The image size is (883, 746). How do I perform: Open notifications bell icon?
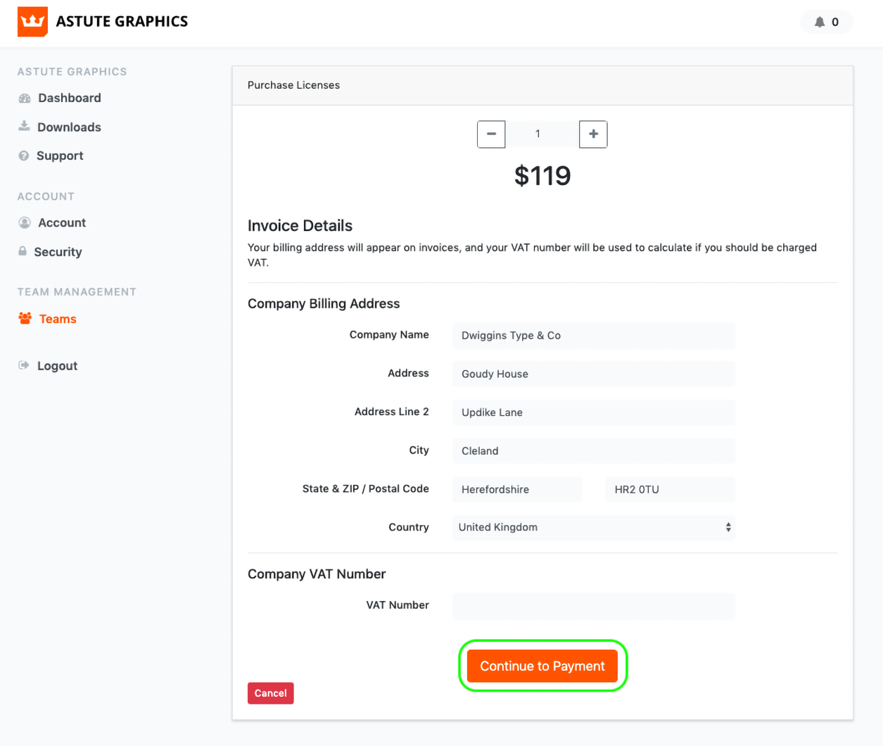tap(819, 22)
